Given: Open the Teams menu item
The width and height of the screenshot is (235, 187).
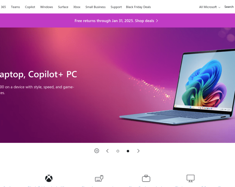Looking at the screenshot, I should point(15,7).
